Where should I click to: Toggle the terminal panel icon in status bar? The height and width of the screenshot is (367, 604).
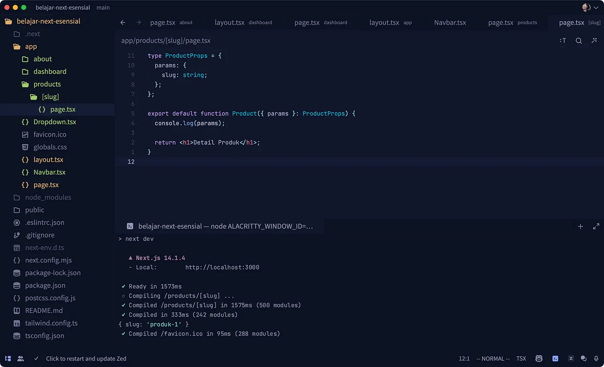(x=555, y=358)
